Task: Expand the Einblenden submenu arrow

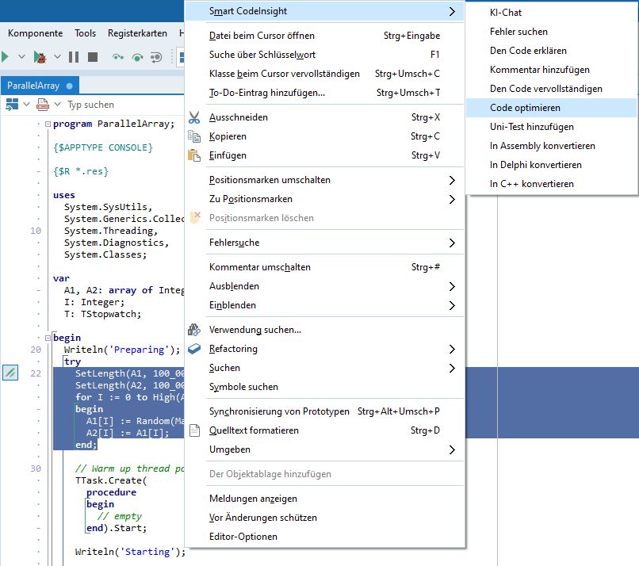Action: [x=452, y=306]
